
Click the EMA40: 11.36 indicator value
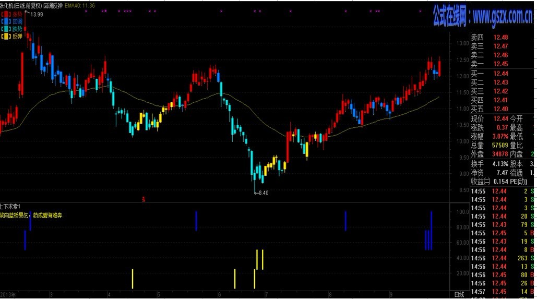pos(80,6)
